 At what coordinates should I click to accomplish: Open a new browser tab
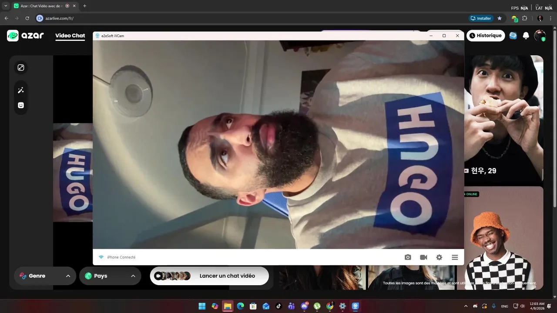pyautogui.click(x=84, y=6)
